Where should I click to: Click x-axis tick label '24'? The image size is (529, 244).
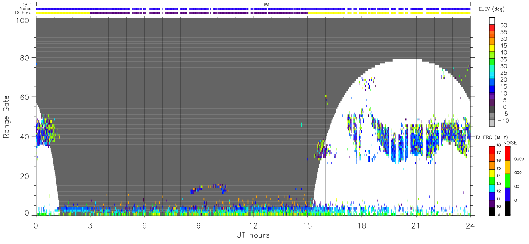[470, 225]
